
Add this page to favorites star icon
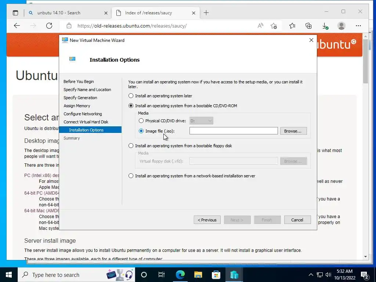pos(274,26)
